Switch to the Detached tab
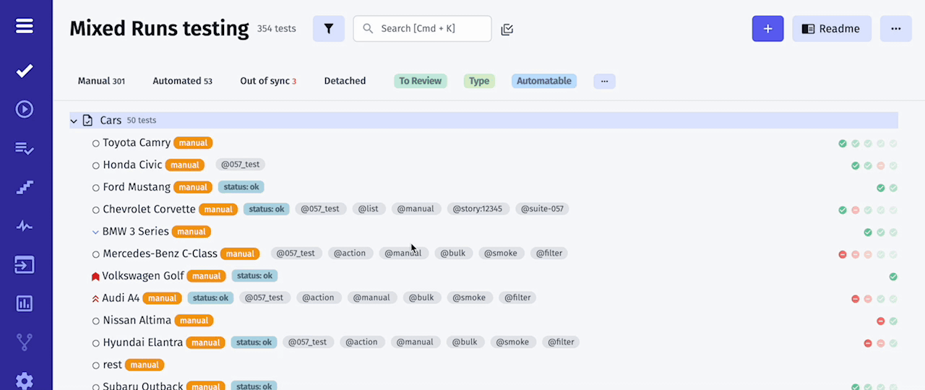925x390 pixels. pyautogui.click(x=345, y=81)
